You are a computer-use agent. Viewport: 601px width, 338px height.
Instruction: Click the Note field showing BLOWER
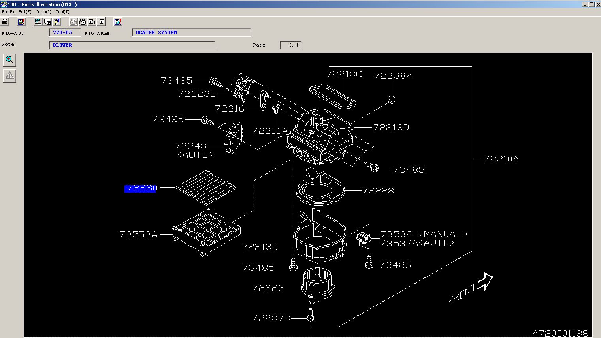[132, 45]
